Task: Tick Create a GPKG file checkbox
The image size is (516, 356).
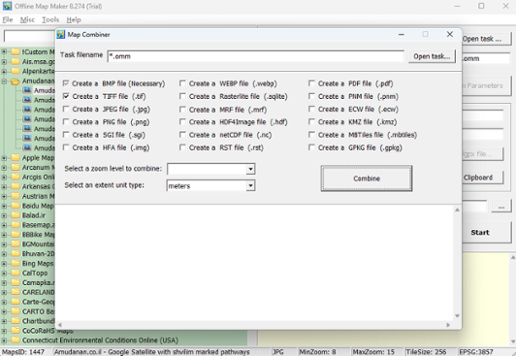Action: pos(311,147)
